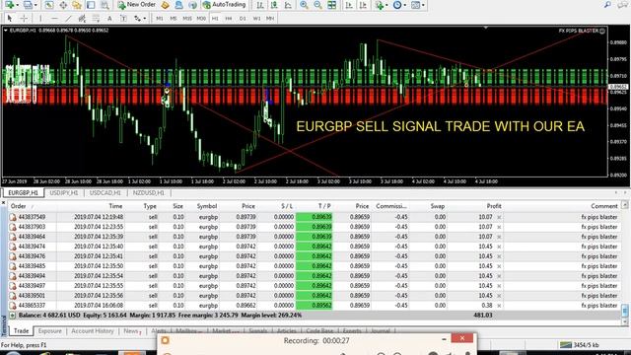Switch chart to M5 timeframe
Image resolution: width=631 pixels, height=355 pixels.
[x=174, y=19]
